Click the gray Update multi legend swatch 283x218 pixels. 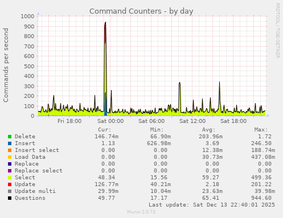pos(10,191)
